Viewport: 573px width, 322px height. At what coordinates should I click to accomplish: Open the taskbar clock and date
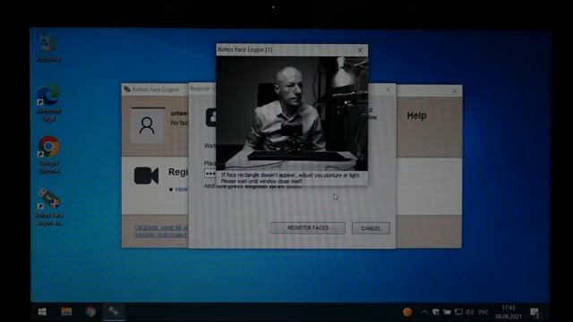tap(509, 312)
